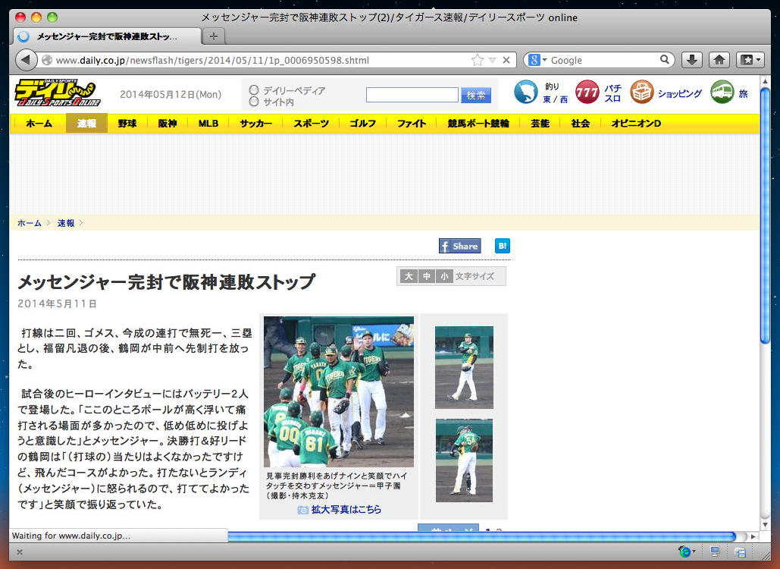Screen dimensions: 780x569
Task: Click the Hatena B! bookmark icon
Action: click(503, 246)
